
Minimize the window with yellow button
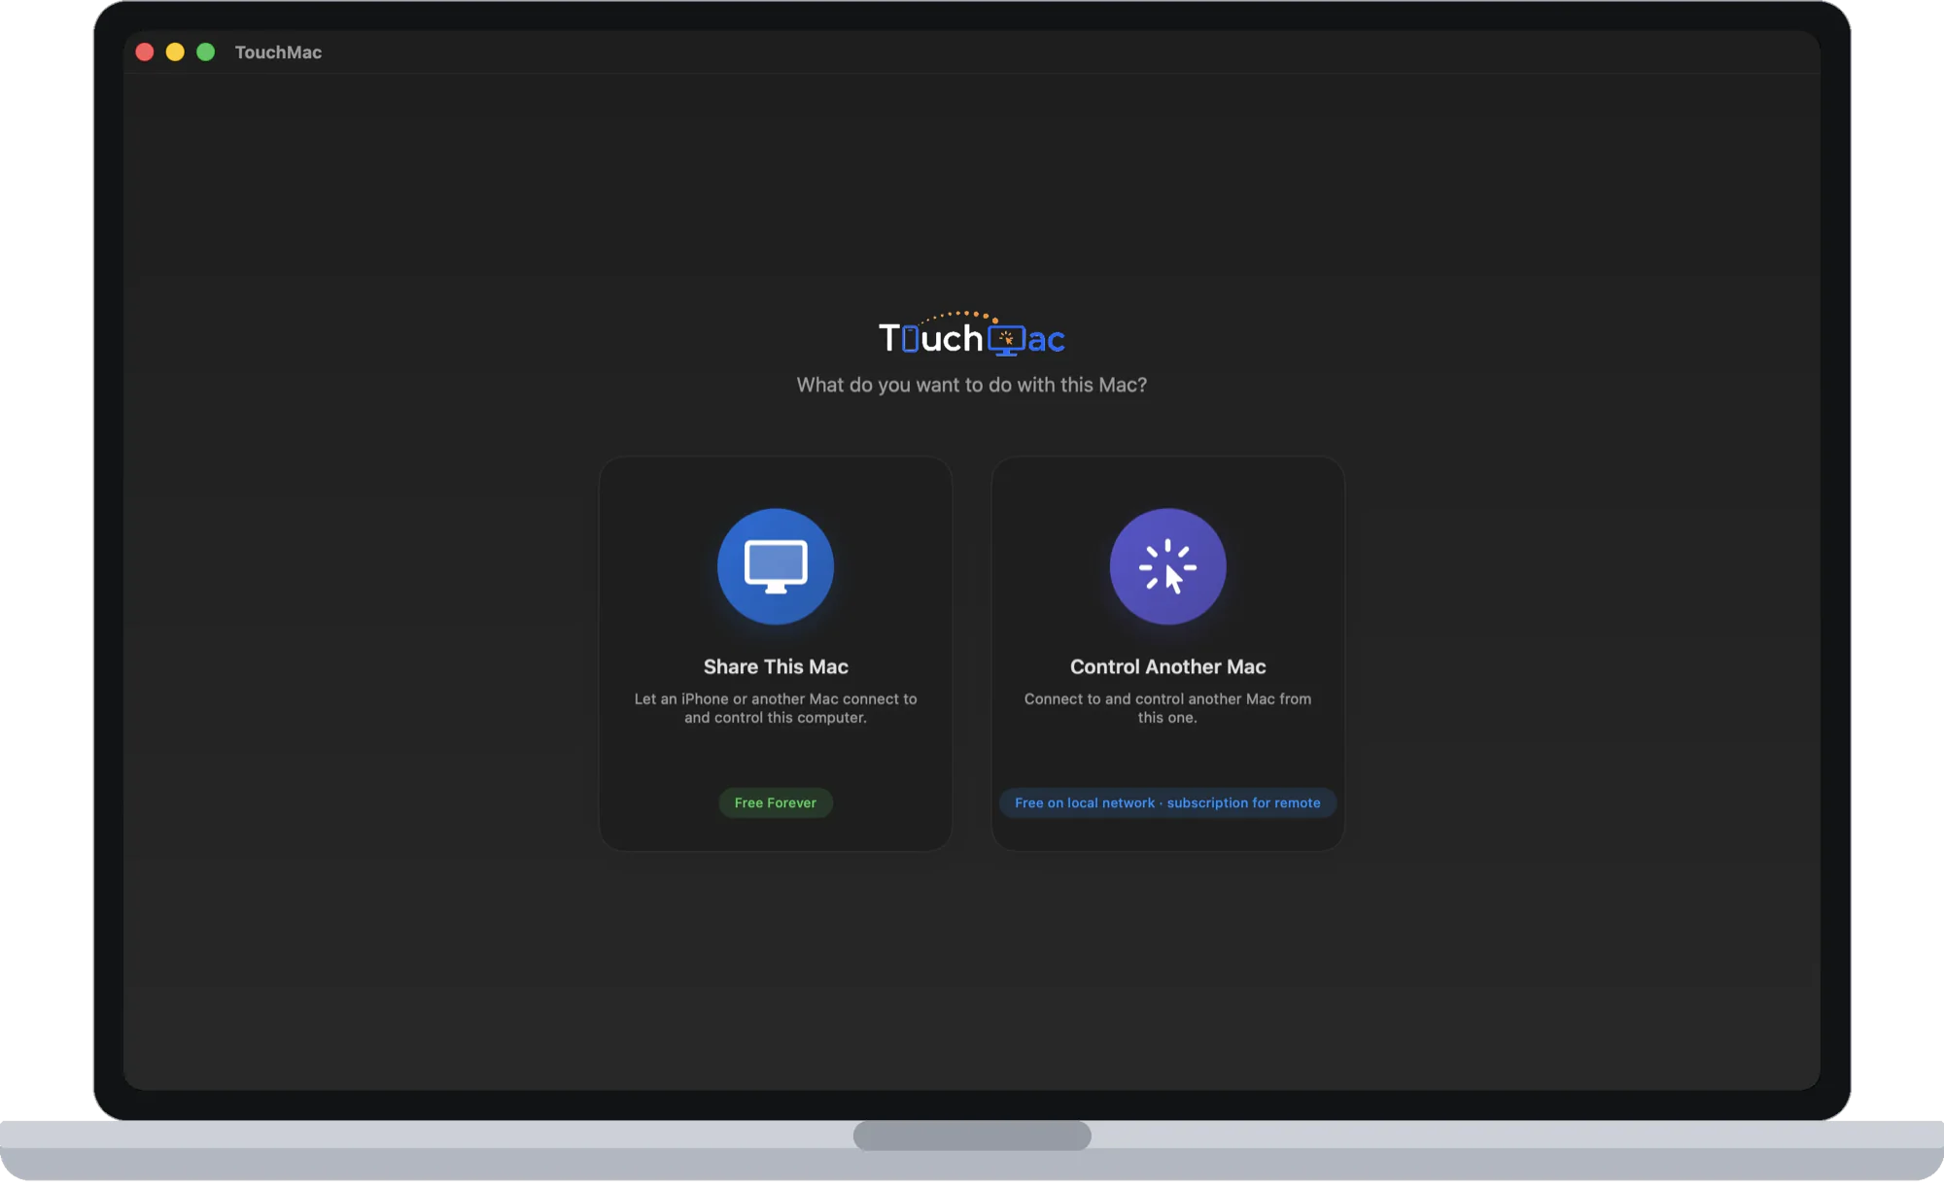pos(175,52)
